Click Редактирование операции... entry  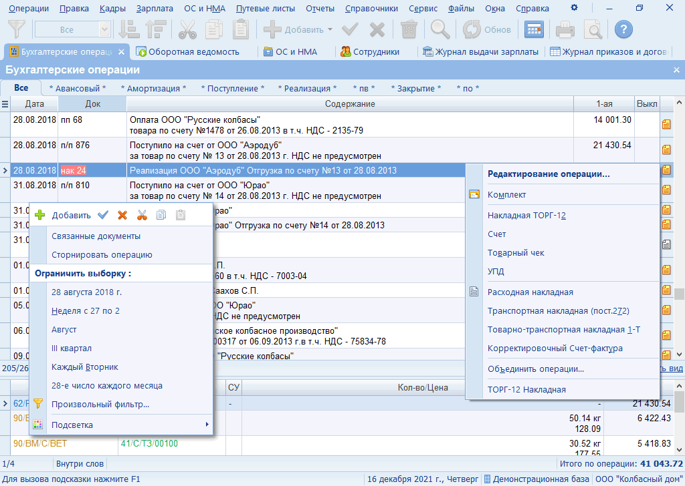pyautogui.click(x=549, y=174)
